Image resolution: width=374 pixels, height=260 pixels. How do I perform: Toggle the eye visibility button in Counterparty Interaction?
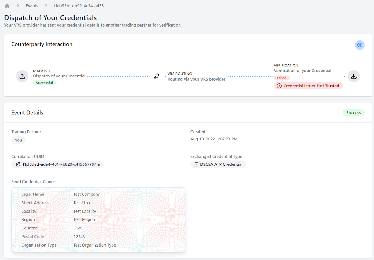[x=360, y=45]
